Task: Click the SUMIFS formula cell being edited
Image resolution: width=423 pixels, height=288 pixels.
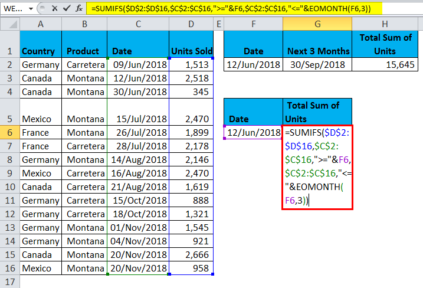Action: (x=317, y=167)
